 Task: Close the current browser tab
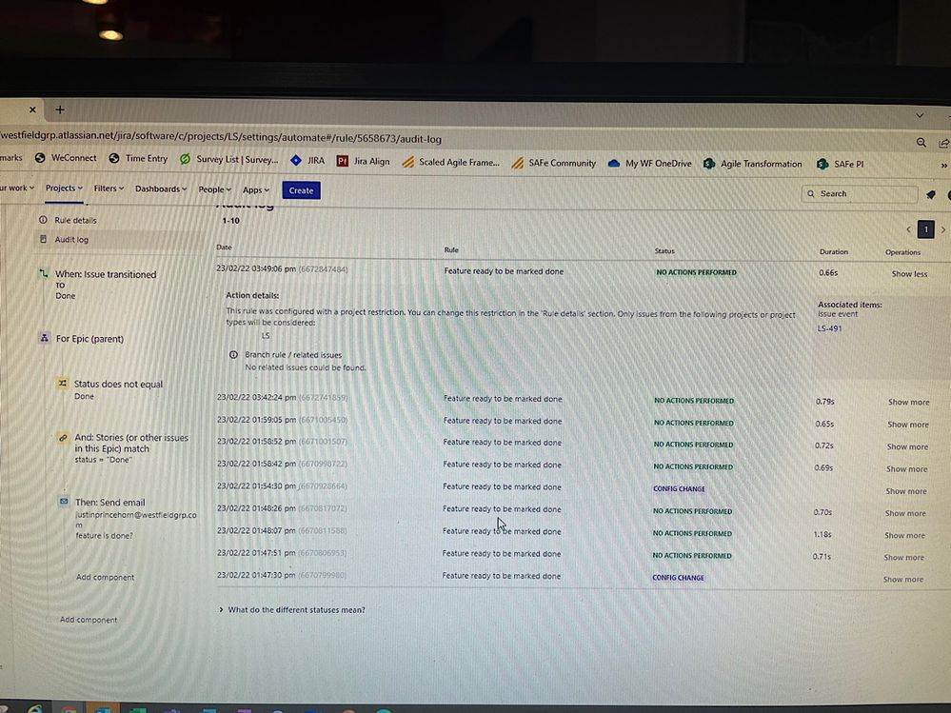[32, 109]
